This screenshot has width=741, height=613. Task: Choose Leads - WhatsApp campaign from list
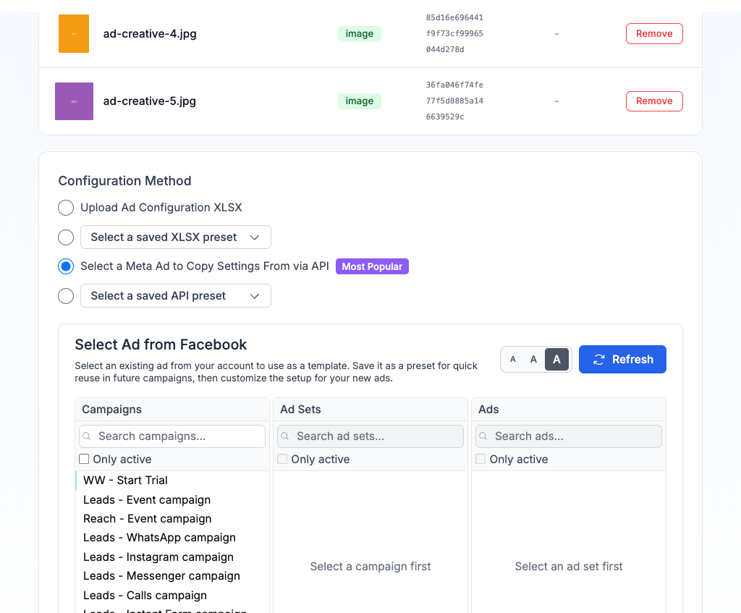coord(159,538)
